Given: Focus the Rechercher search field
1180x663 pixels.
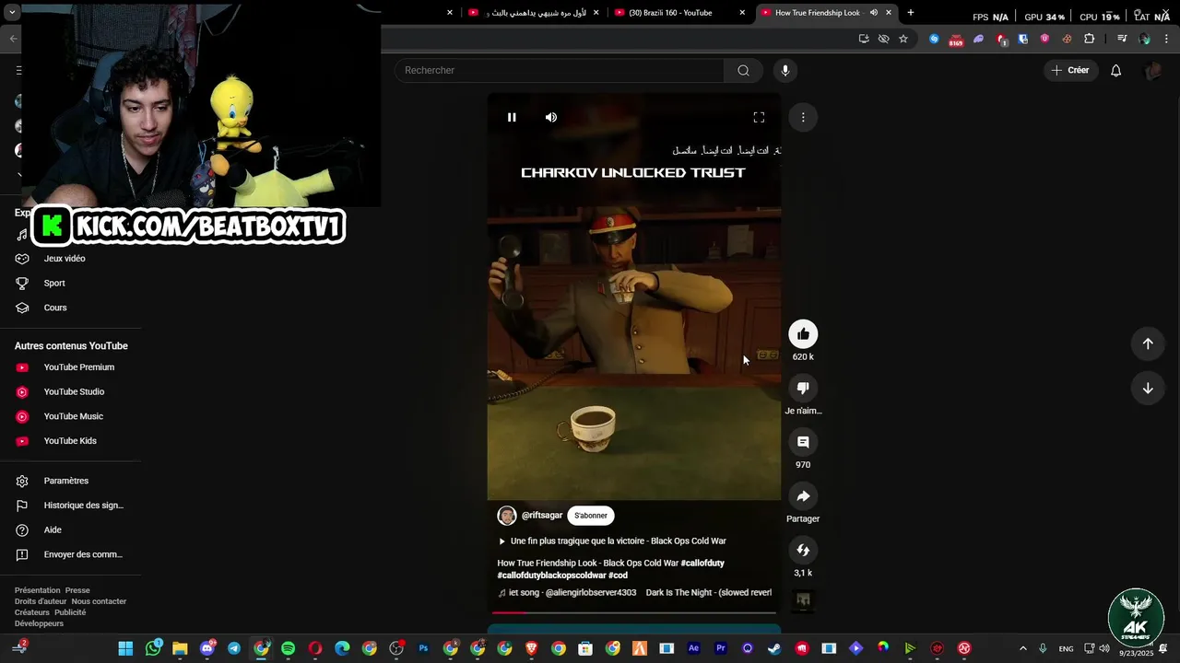Looking at the screenshot, I should click(x=560, y=70).
